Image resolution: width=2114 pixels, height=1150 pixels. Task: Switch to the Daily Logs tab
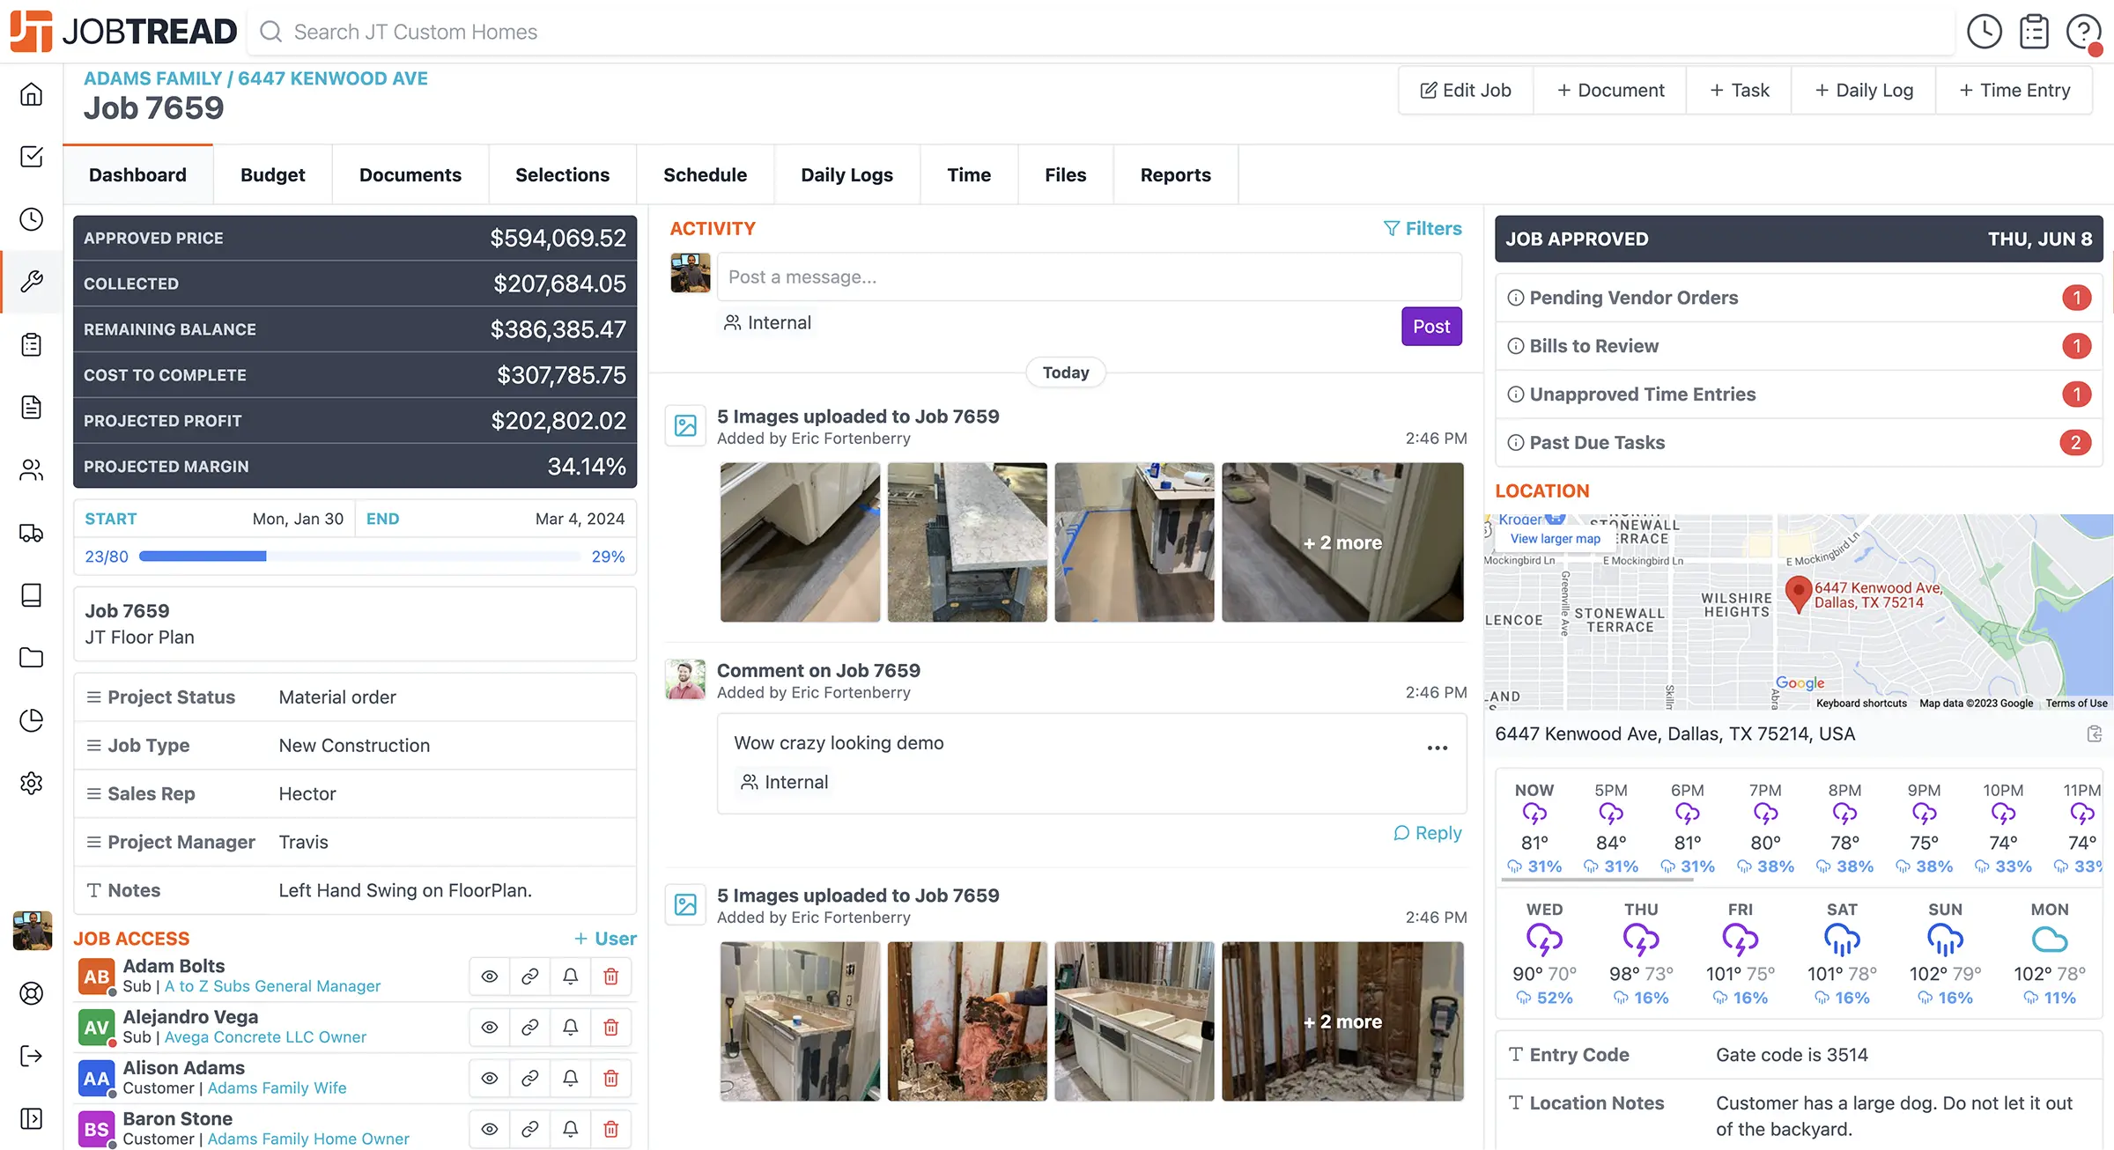coord(846,175)
